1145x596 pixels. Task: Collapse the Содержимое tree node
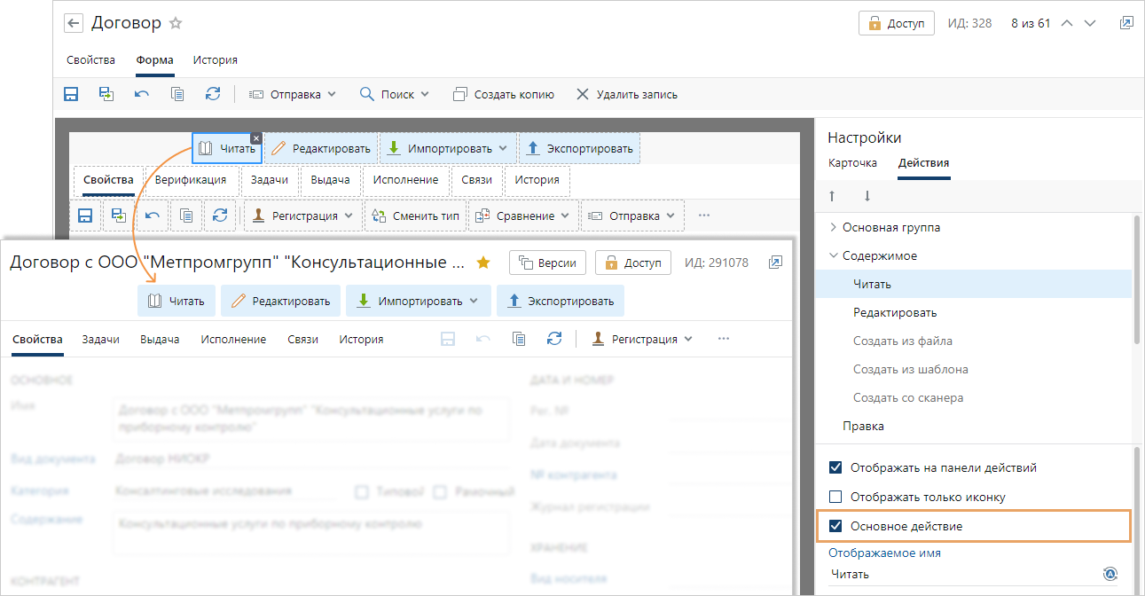(834, 255)
